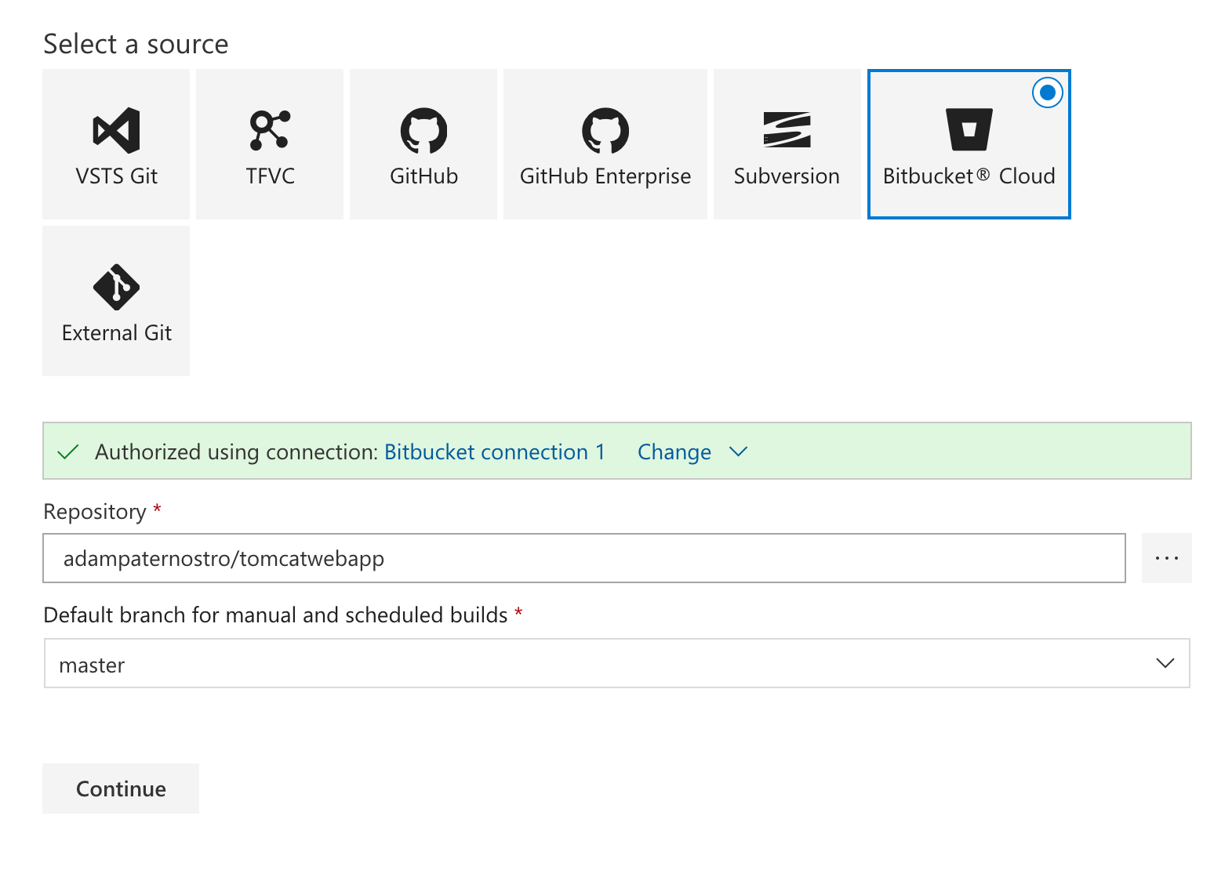Viewport: 1214px width, 892px height.
Task: Expand the chevron next to Change
Action: pyautogui.click(x=738, y=451)
